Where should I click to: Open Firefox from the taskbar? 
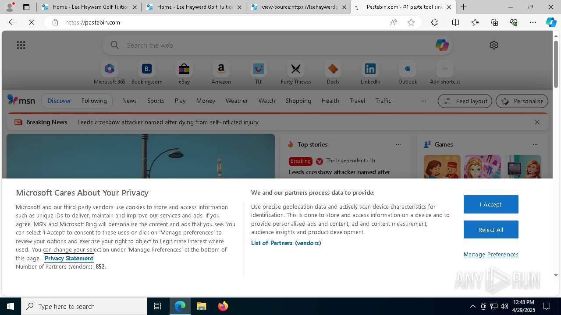click(223, 306)
